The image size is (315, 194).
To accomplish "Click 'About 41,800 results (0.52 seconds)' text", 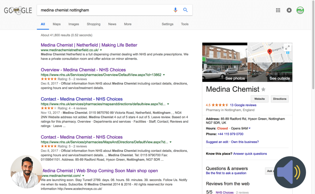I will pos(66,35).
